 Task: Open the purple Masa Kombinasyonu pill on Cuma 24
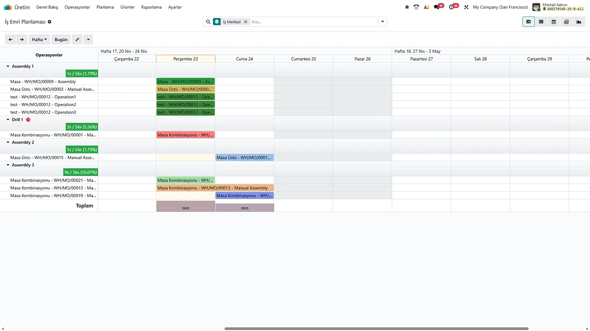(x=244, y=195)
